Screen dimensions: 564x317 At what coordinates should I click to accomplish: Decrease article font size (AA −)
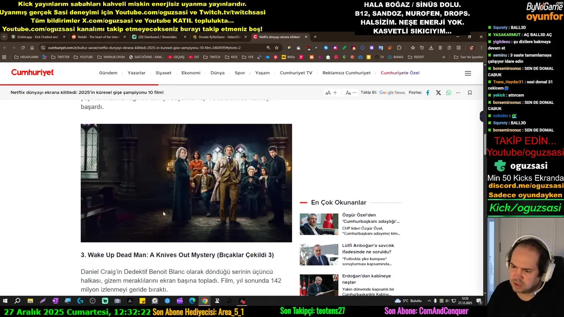pyautogui.click(x=351, y=92)
